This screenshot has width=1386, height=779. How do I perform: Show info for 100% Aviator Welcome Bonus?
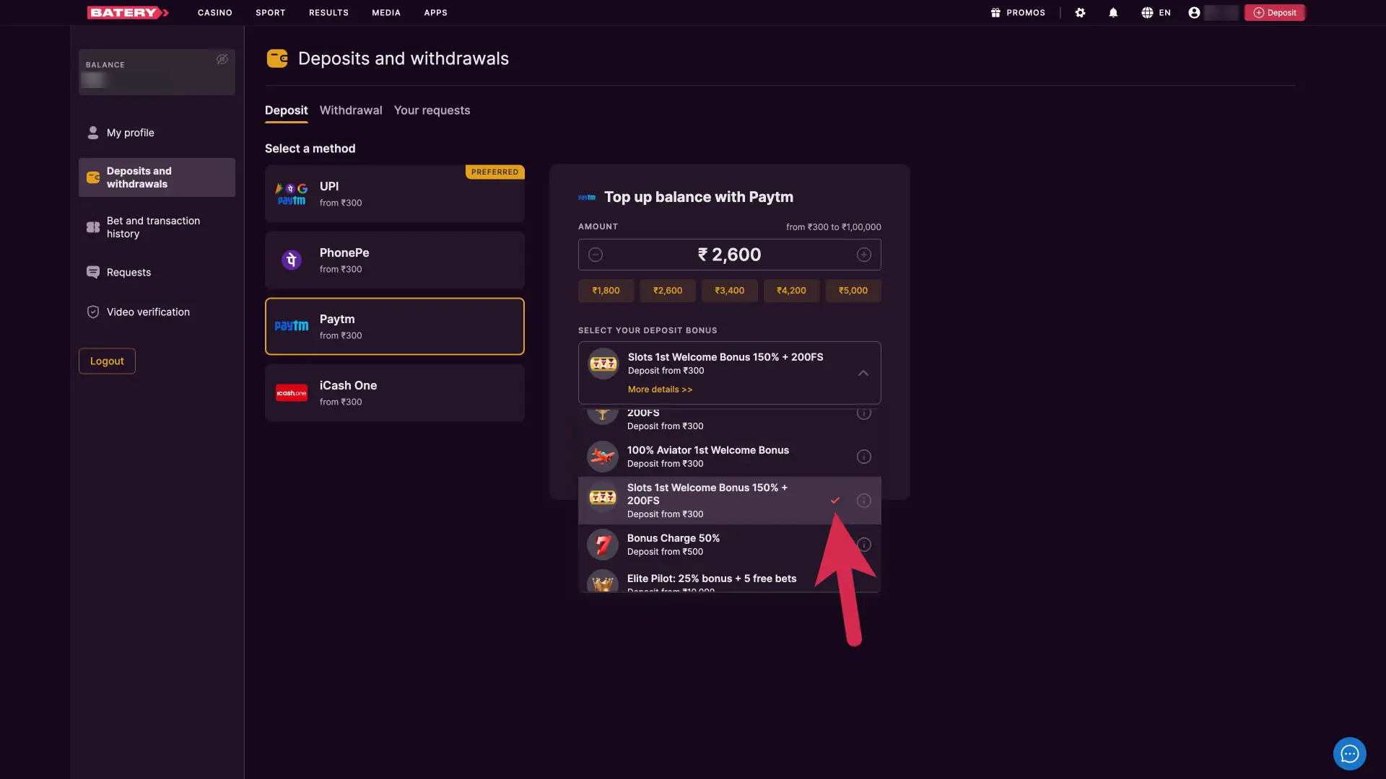pos(863,457)
